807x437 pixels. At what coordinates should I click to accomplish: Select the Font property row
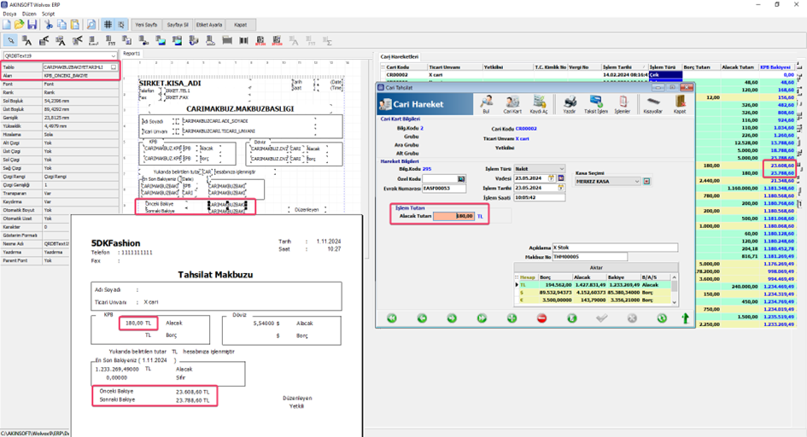[60, 84]
